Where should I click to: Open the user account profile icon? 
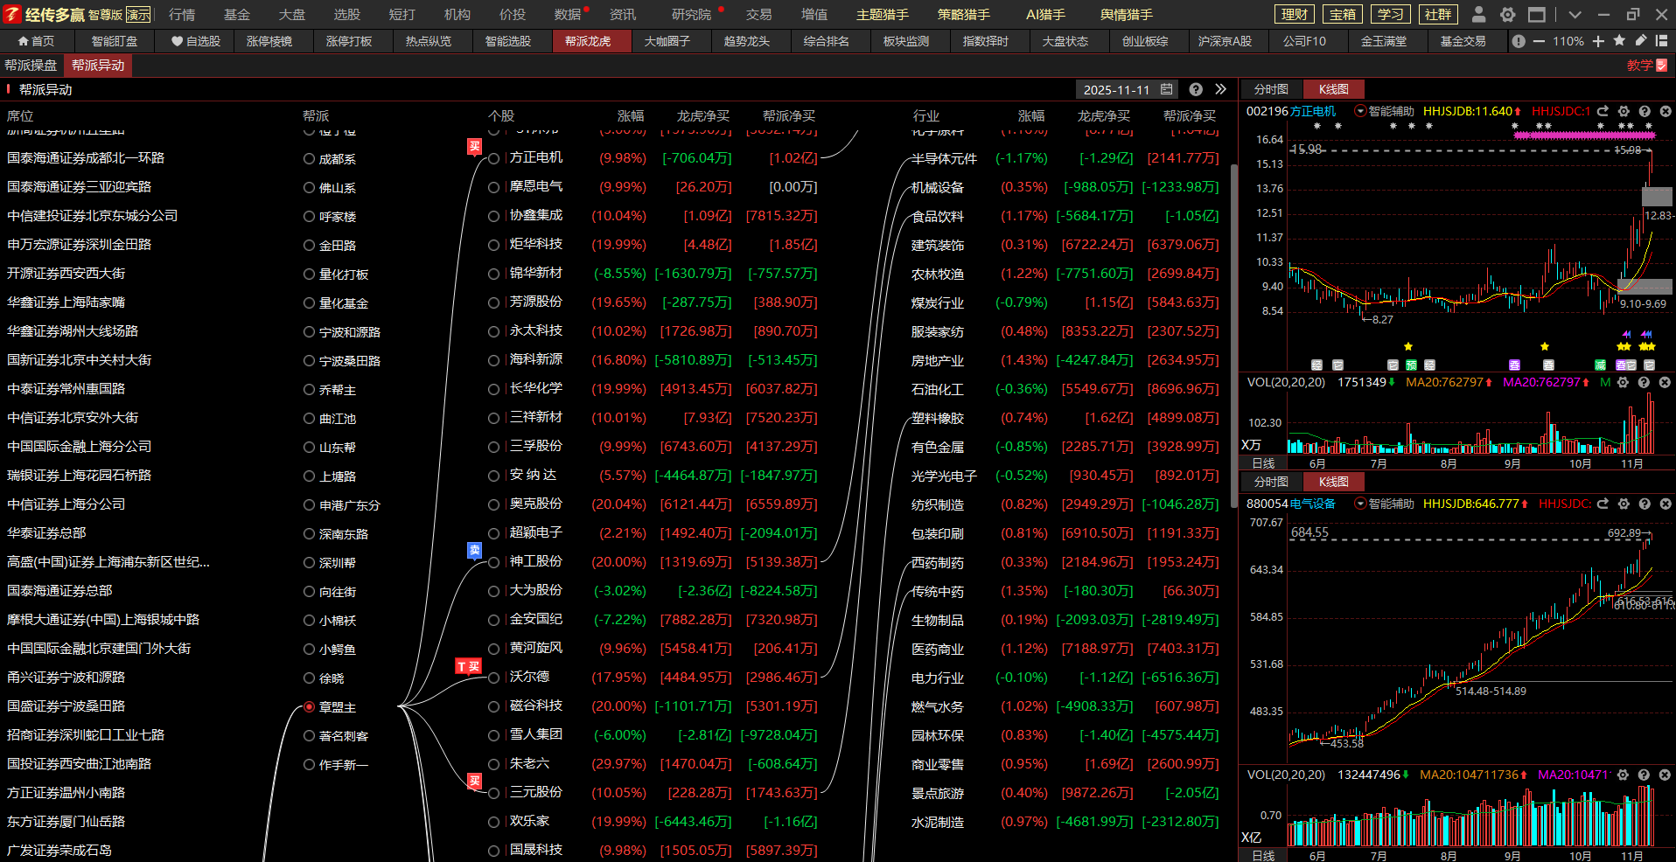click(1478, 15)
